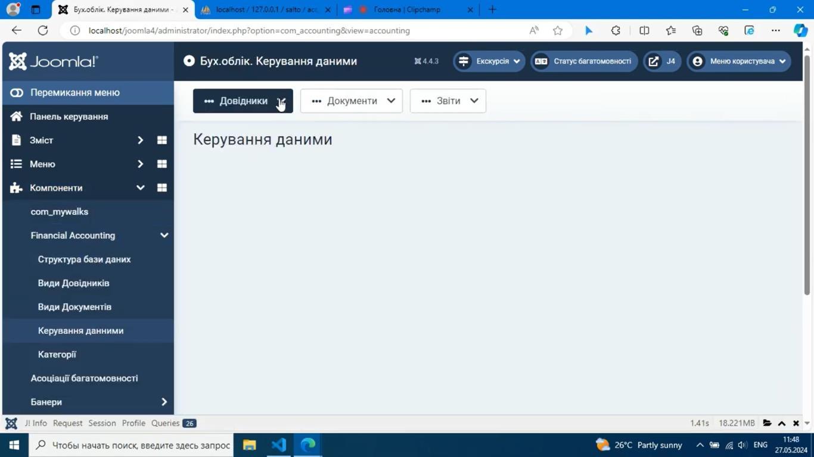Open weather widget 26°C Partly sunny
The width and height of the screenshot is (814, 457).
(639, 445)
